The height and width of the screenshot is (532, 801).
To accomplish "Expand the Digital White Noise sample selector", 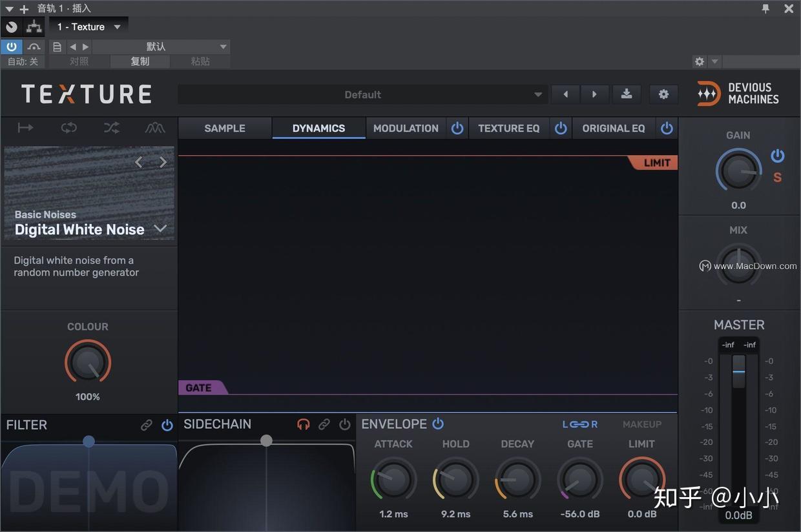I will (x=160, y=229).
